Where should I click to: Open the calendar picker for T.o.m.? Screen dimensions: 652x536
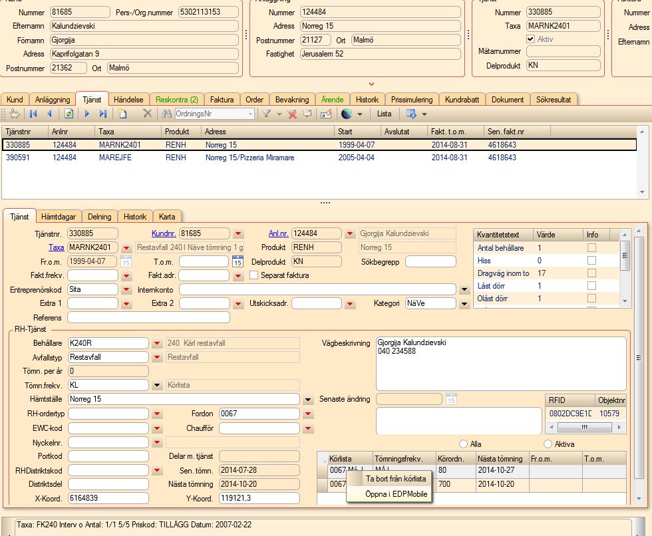(x=238, y=262)
